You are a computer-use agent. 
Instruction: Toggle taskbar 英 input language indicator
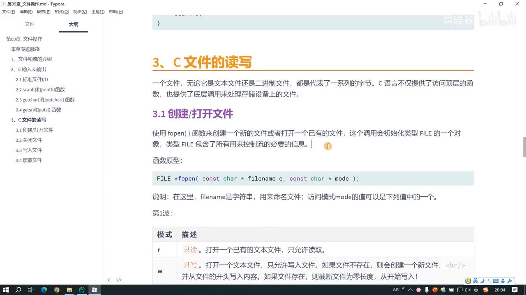tap(476, 290)
